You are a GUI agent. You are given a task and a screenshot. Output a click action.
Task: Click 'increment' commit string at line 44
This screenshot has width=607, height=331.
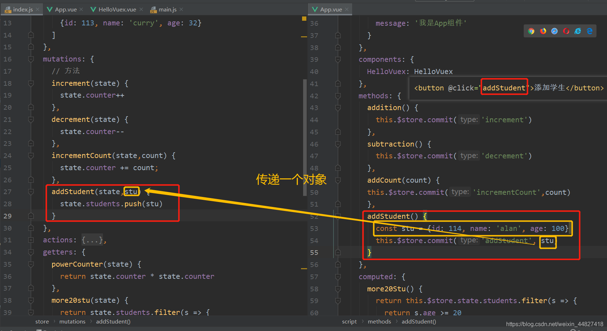click(504, 120)
